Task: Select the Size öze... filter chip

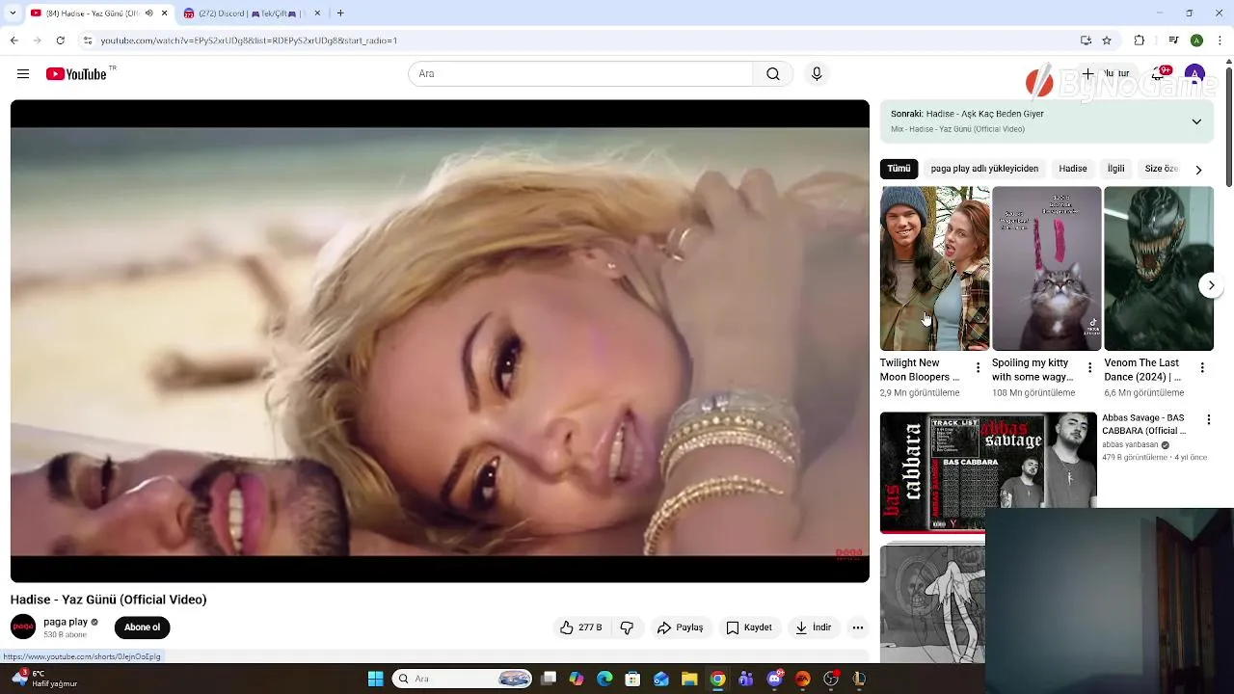Action: 1161,169
